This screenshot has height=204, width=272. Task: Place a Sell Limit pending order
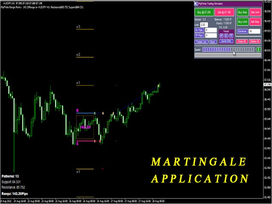click(x=255, y=12)
